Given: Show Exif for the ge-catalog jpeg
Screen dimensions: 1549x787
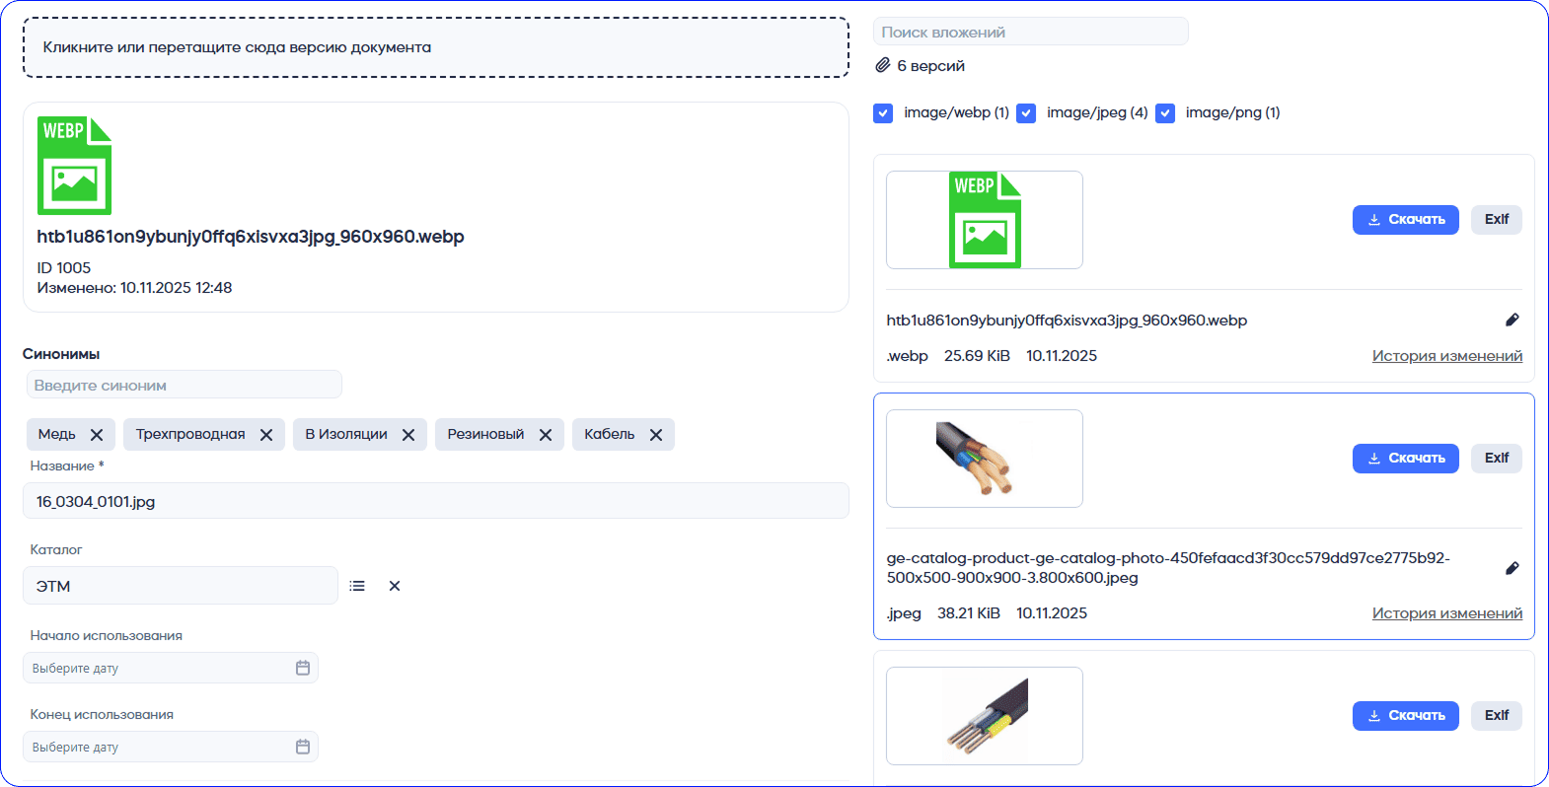Looking at the screenshot, I should click(x=1496, y=459).
